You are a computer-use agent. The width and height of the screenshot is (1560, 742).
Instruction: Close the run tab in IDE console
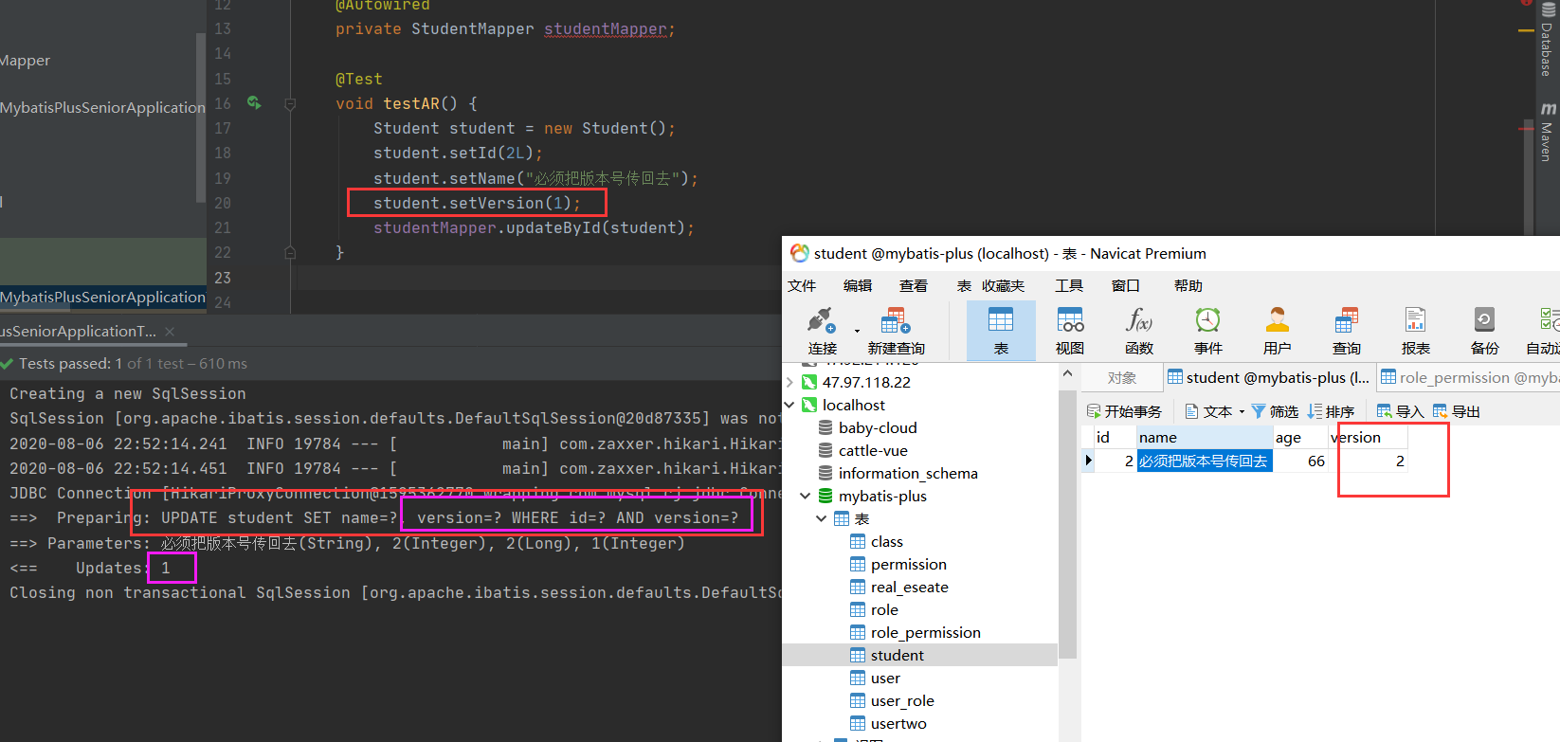[x=170, y=332]
